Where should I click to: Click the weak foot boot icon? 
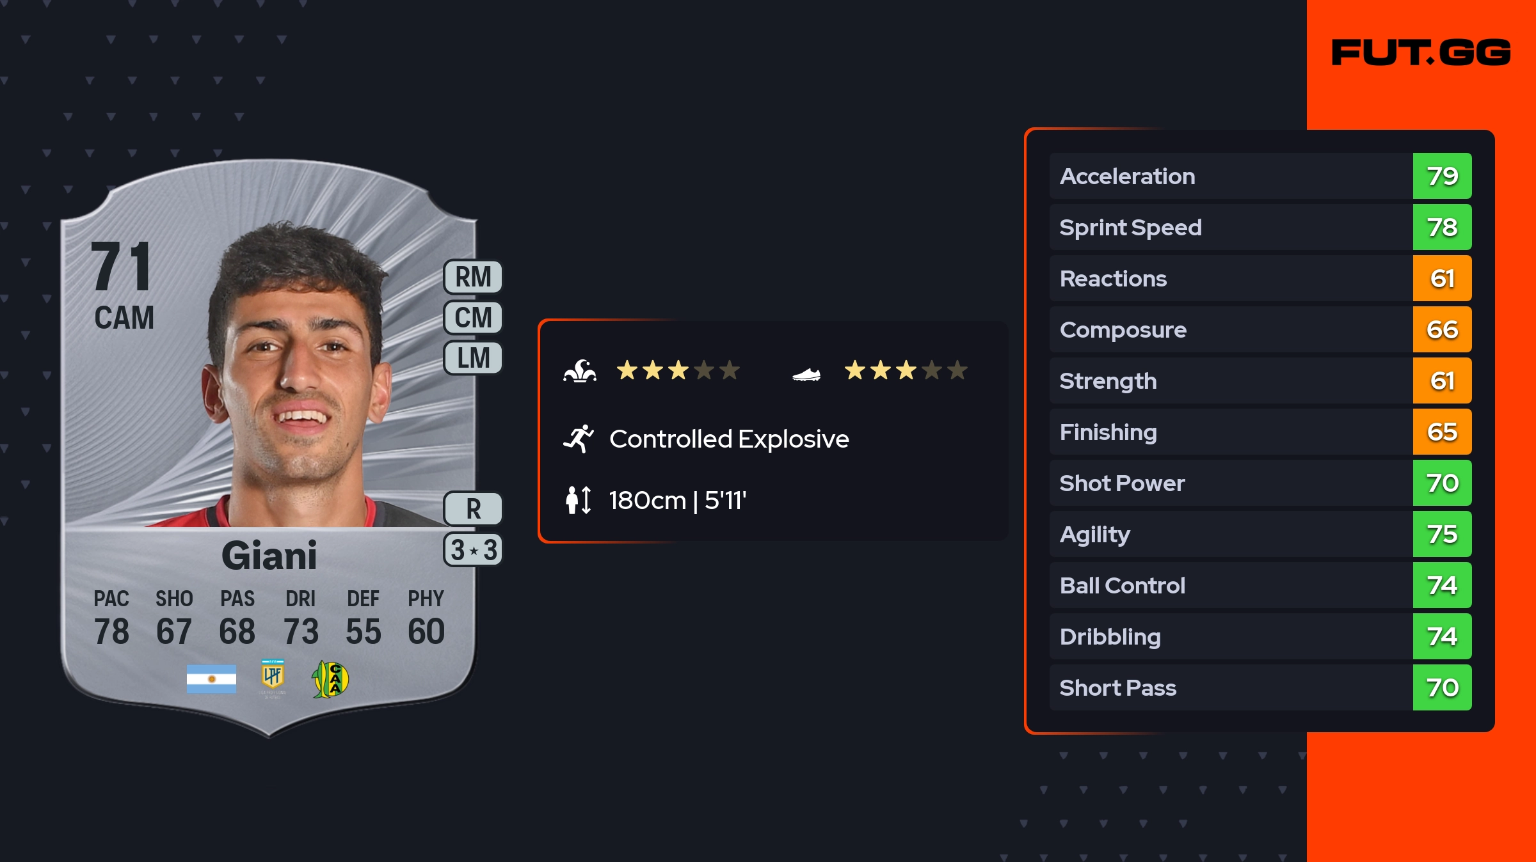click(x=806, y=374)
